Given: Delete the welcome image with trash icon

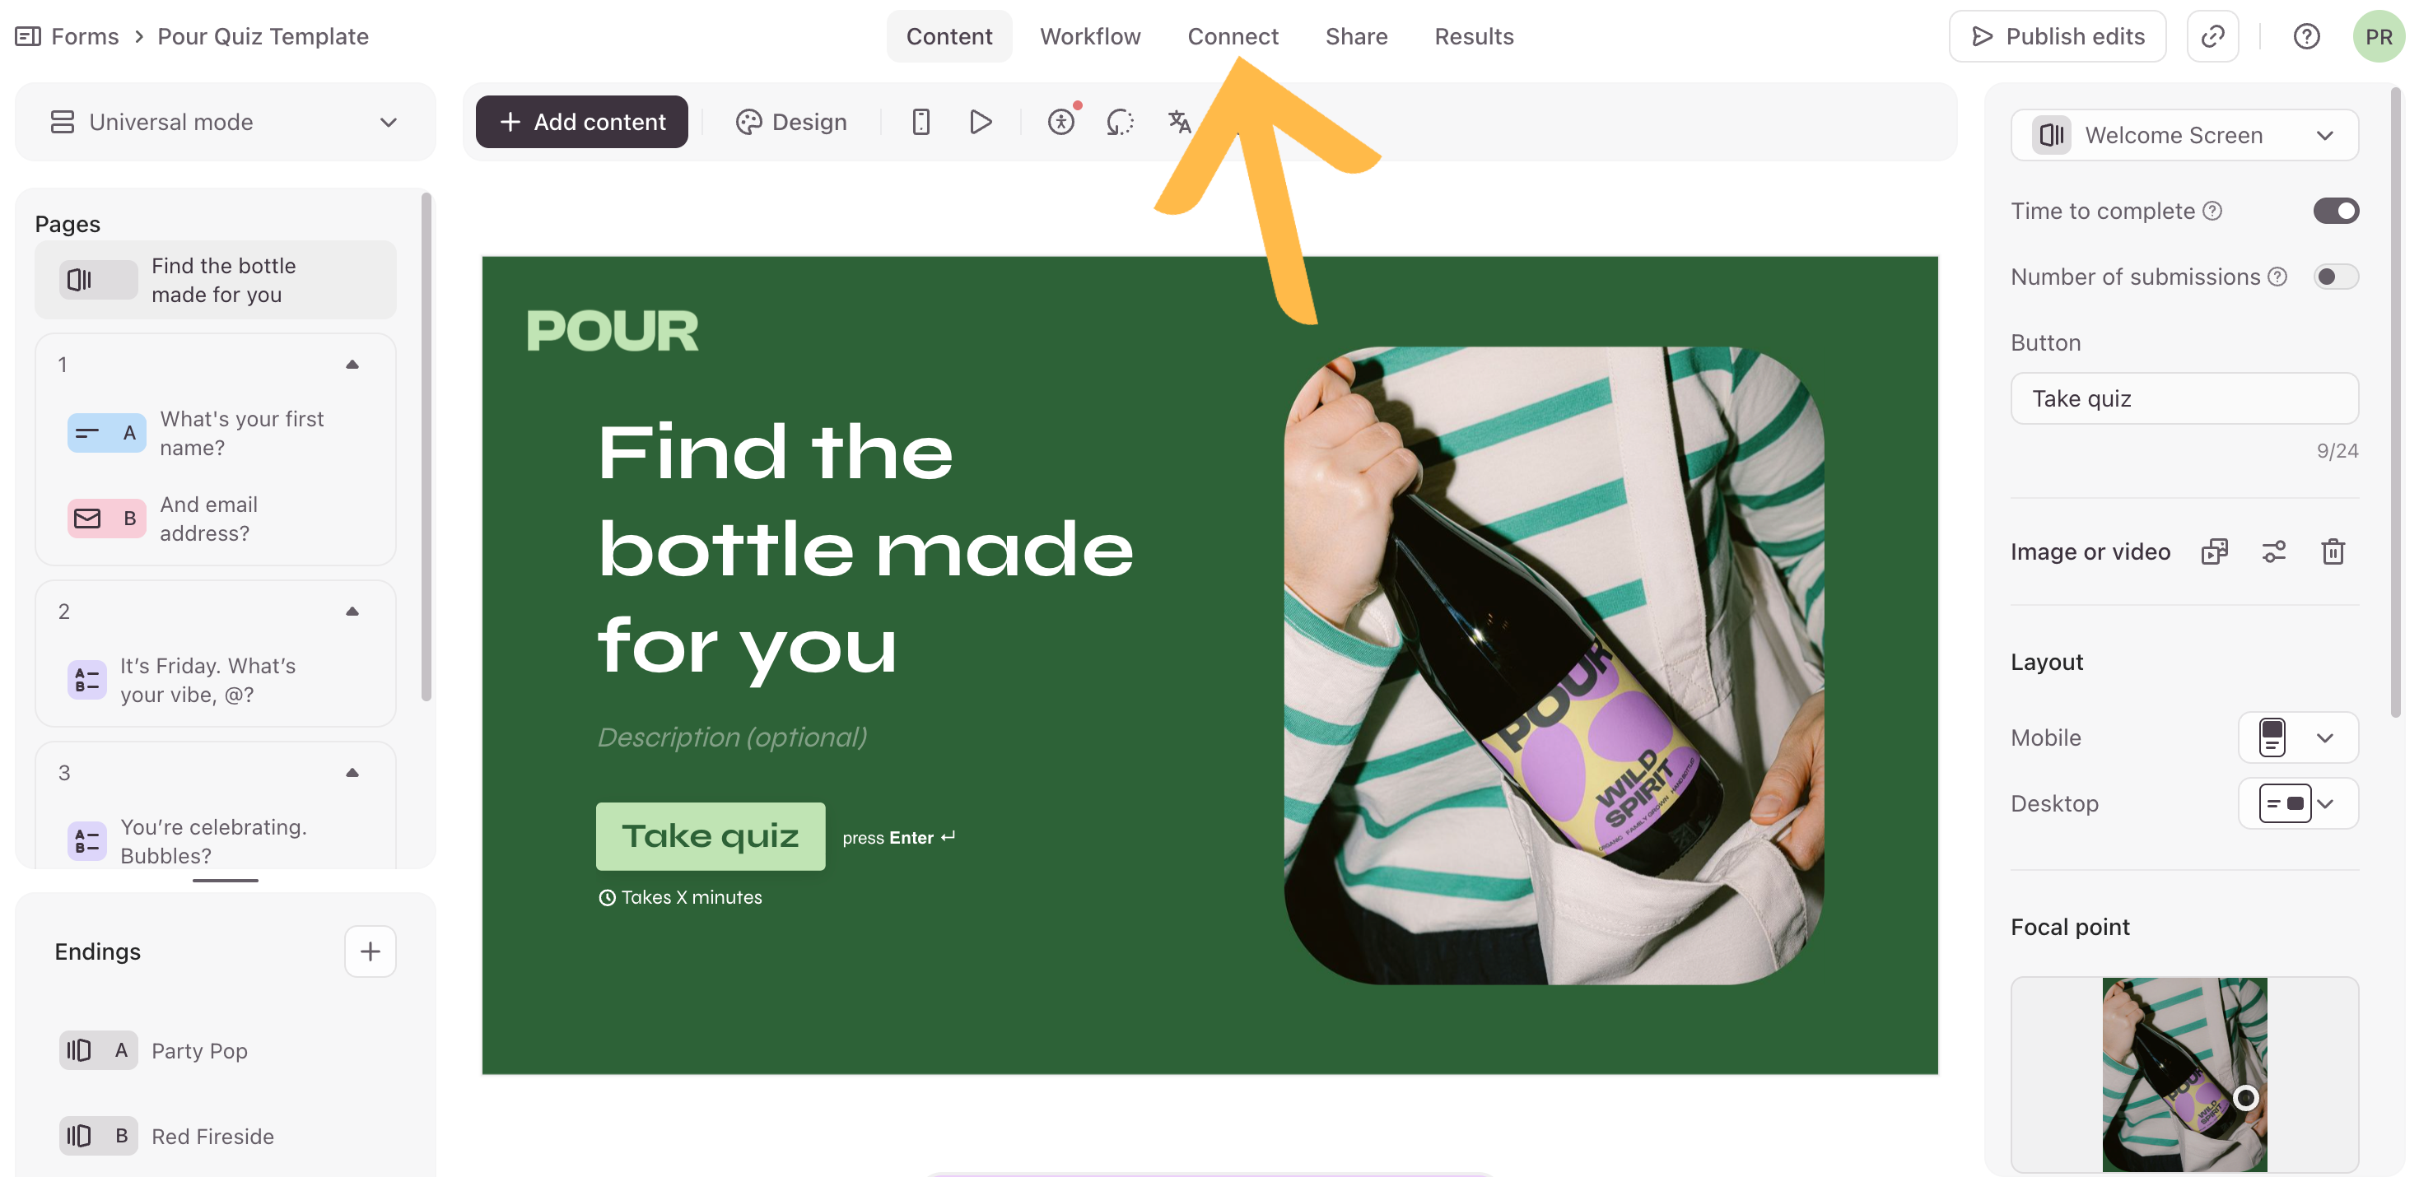Looking at the screenshot, I should click(x=2333, y=552).
